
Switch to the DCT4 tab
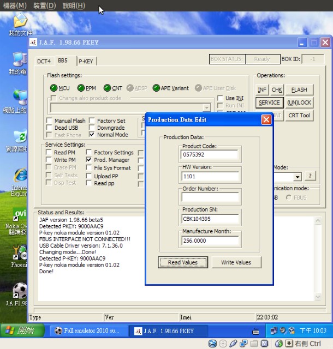click(44, 61)
